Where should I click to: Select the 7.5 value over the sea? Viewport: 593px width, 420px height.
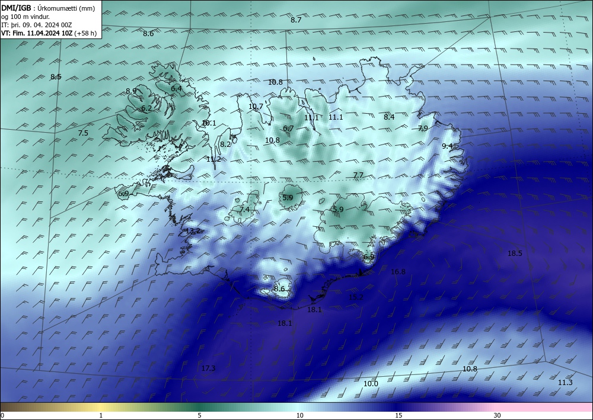coord(83,133)
